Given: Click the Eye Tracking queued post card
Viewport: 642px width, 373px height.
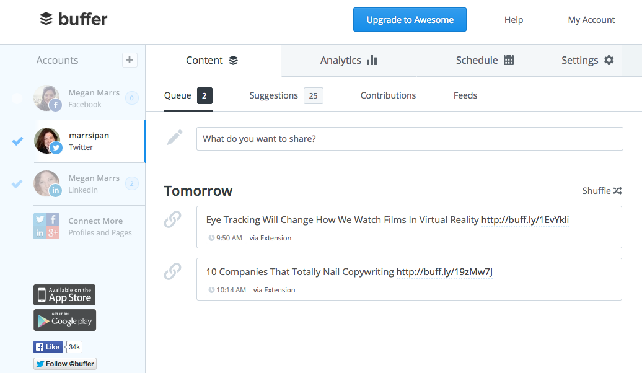Looking at the screenshot, I should coord(409,227).
